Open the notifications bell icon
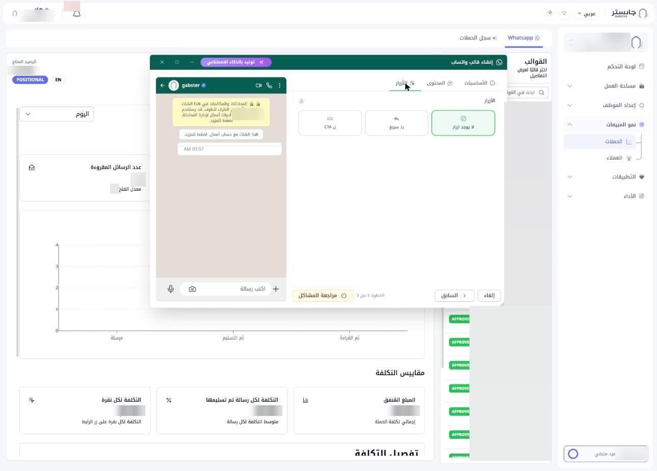Screen dimensions: 657x471 tap(76, 14)
